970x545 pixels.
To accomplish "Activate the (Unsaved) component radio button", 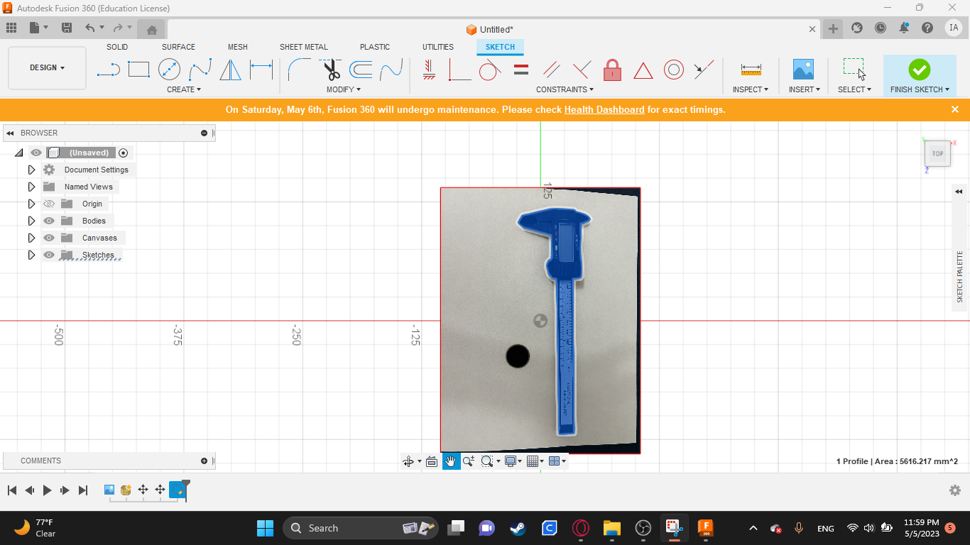I will coord(124,153).
